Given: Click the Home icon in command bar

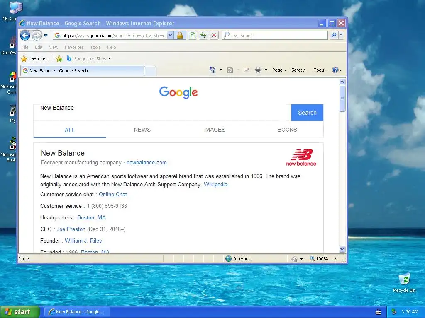Looking at the screenshot, I should (212, 70).
